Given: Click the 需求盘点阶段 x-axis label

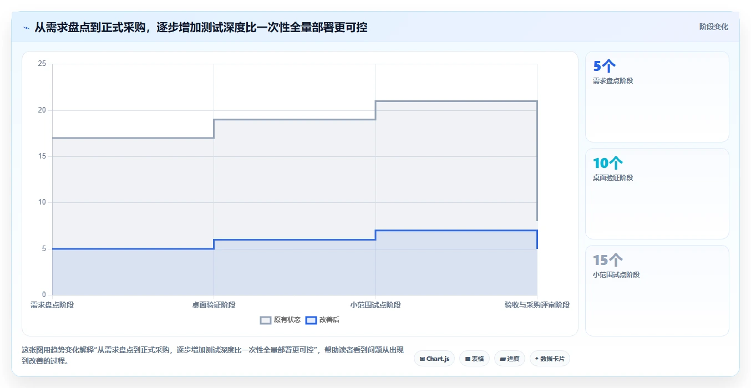Looking at the screenshot, I should tap(52, 305).
